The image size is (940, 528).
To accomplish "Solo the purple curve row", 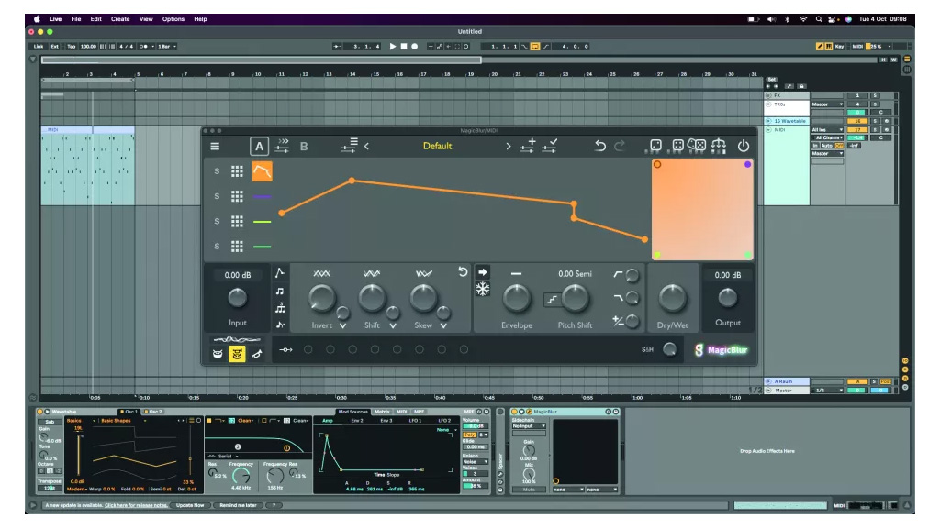I will point(217,196).
